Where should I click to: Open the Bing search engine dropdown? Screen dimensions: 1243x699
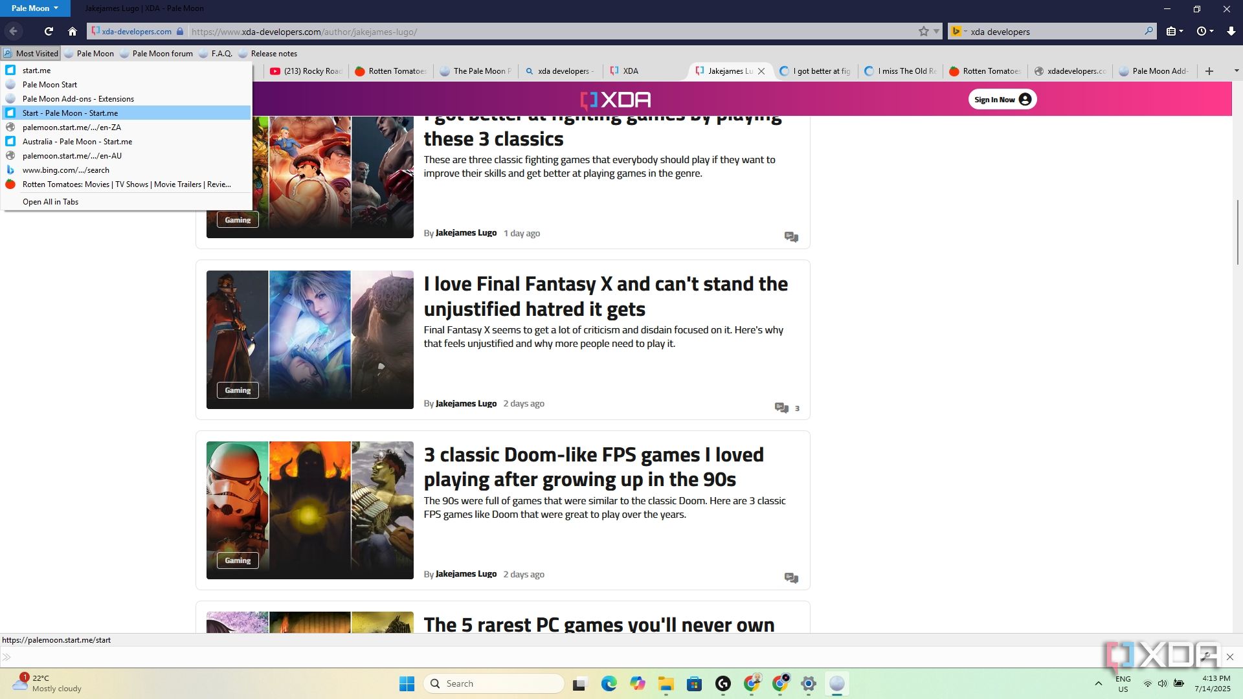coord(959,31)
